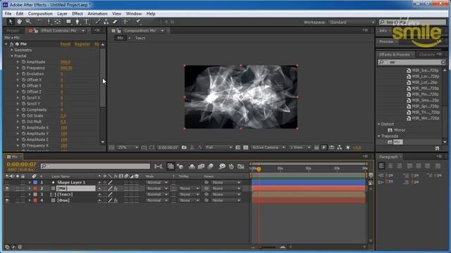Open the Workspace Standard dropdown
The image size is (451, 253).
point(352,22)
